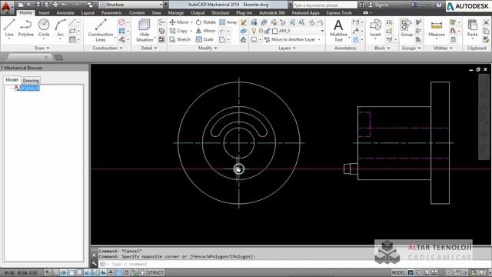This screenshot has width=492, height=277.
Task: Click the Hide Situation tool
Action: (x=145, y=30)
